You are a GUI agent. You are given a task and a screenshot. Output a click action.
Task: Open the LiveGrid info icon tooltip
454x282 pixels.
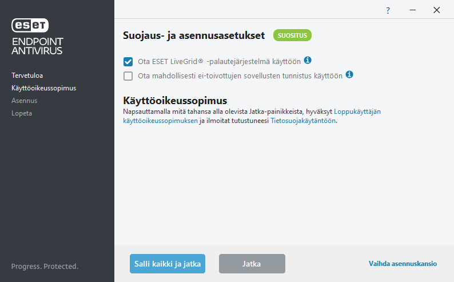(x=308, y=60)
